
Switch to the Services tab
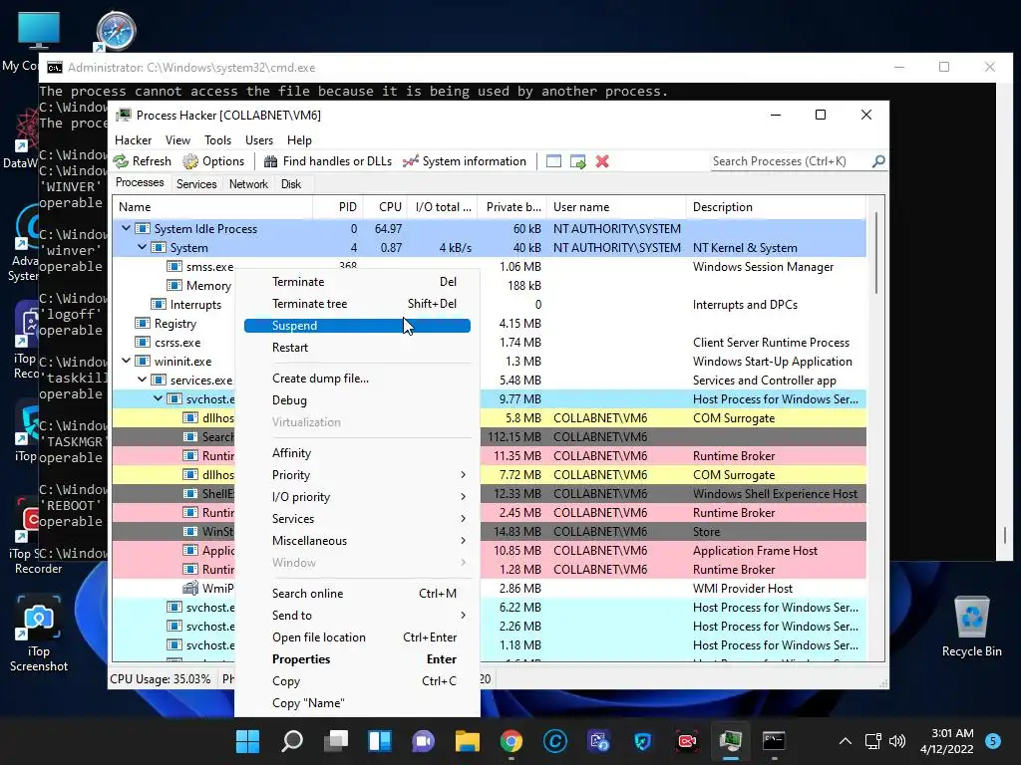coord(196,184)
